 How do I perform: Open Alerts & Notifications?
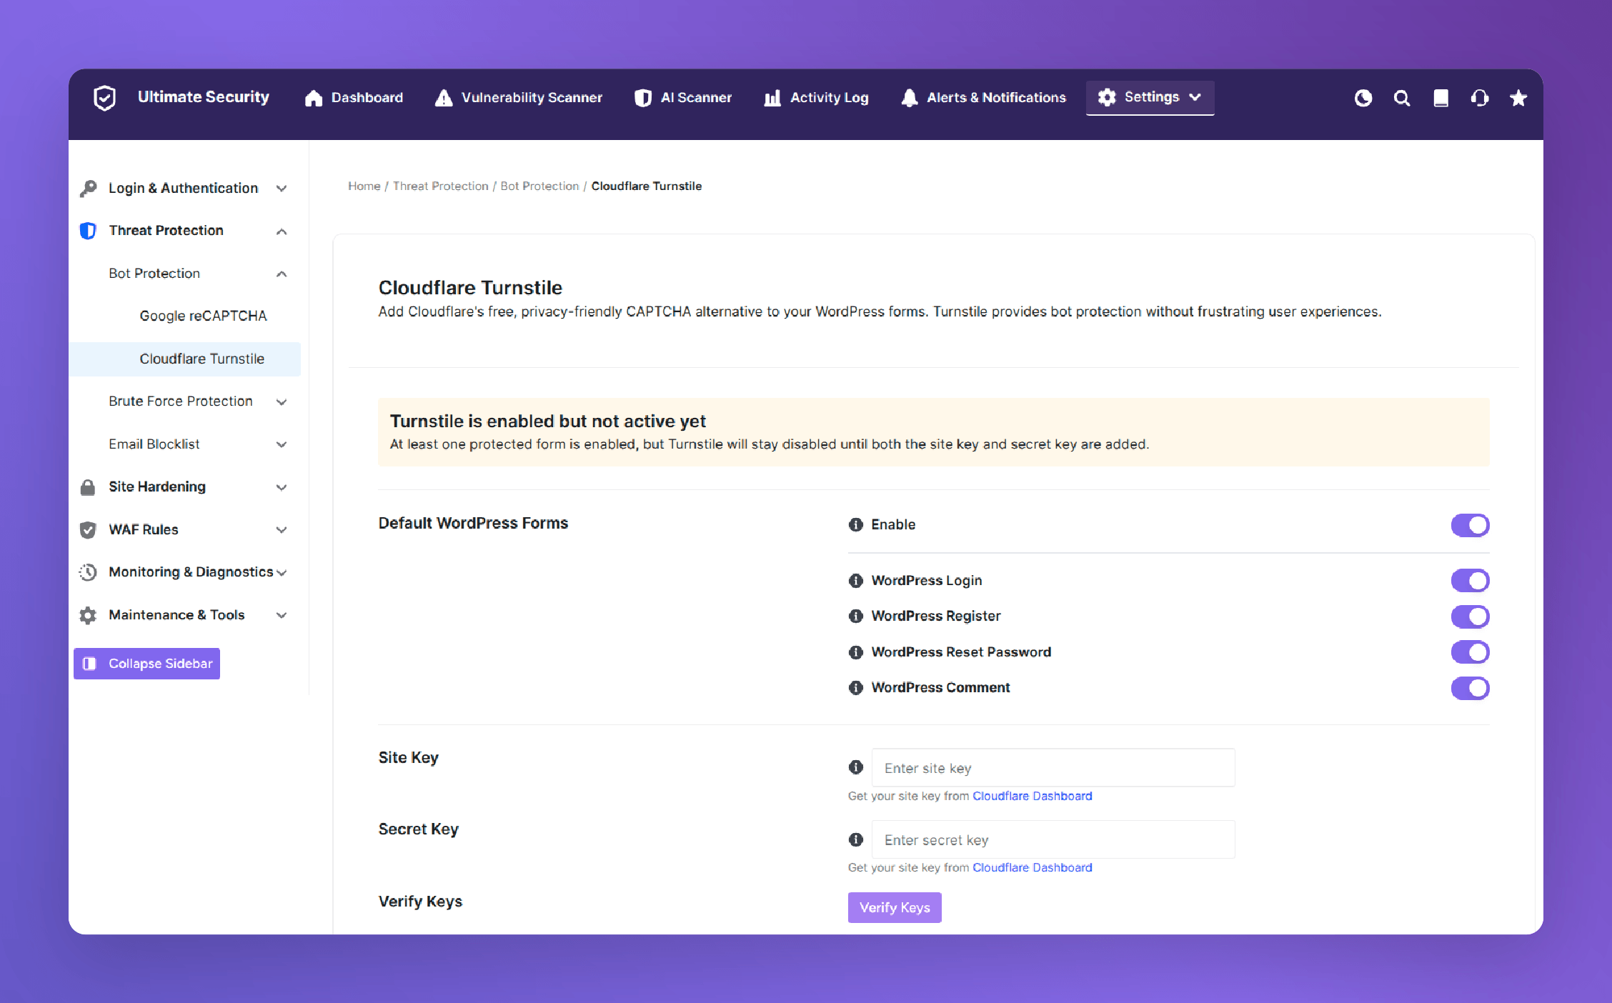[983, 98]
